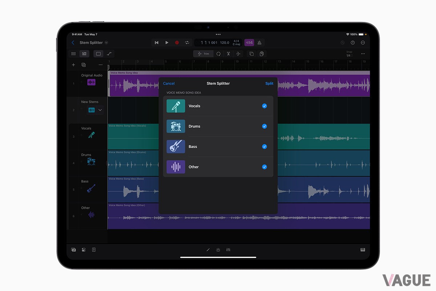
Task: Show the automation curve view
Action: click(109, 54)
